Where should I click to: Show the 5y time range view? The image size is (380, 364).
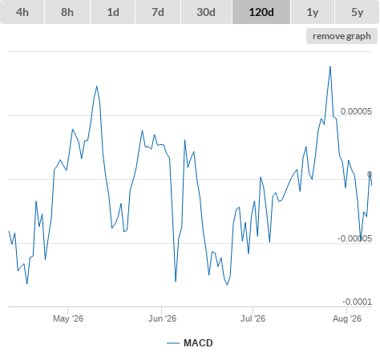tap(357, 12)
